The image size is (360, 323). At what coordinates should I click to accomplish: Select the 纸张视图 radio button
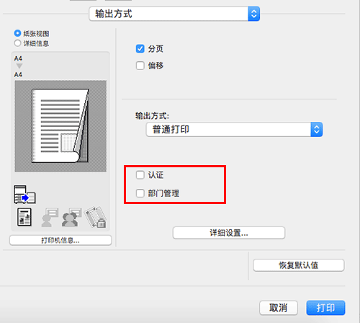click(x=17, y=33)
